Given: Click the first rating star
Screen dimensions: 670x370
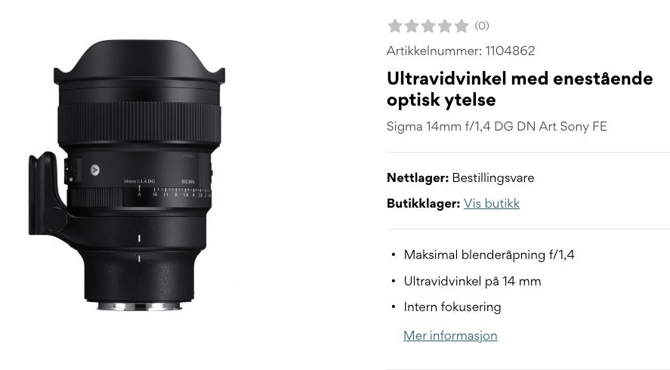Looking at the screenshot, I should click(395, 26).
